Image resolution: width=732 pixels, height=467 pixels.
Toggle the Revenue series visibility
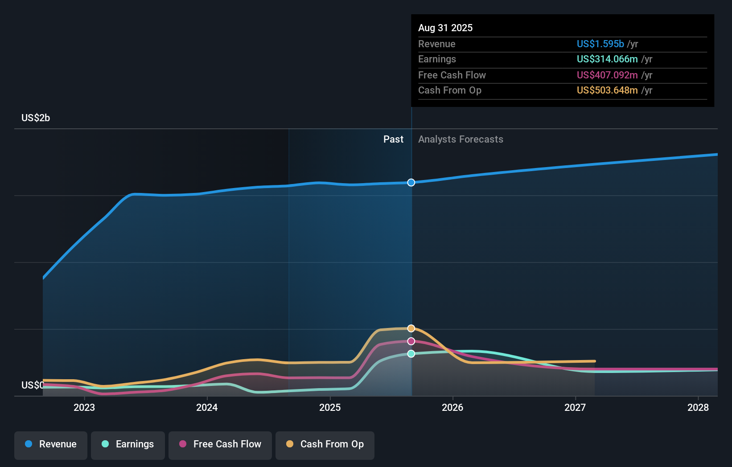point(50,444)
